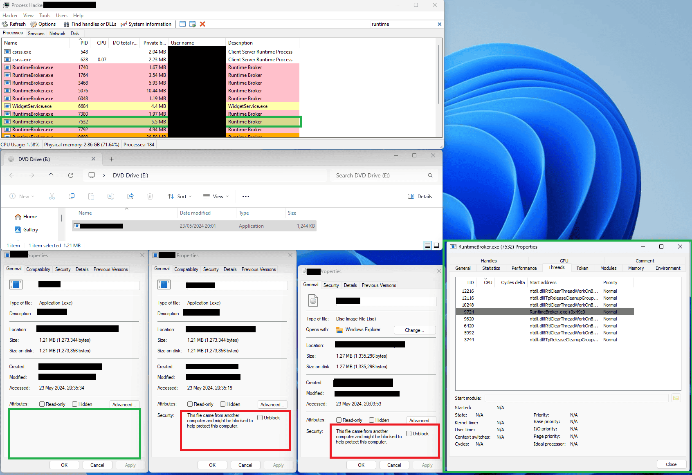The height and width of the screenshot is (475, 692).
Task: Open the Tools menu in Process Hacker
Action: tap(45, 16)
